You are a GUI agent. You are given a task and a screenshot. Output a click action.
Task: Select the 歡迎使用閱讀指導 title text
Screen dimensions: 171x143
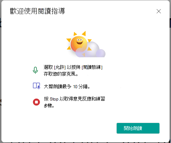[x=37, y=11]
